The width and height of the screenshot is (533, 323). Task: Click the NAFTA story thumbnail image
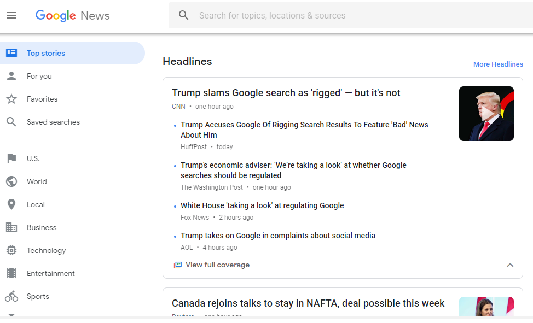[x=486, y=307]
